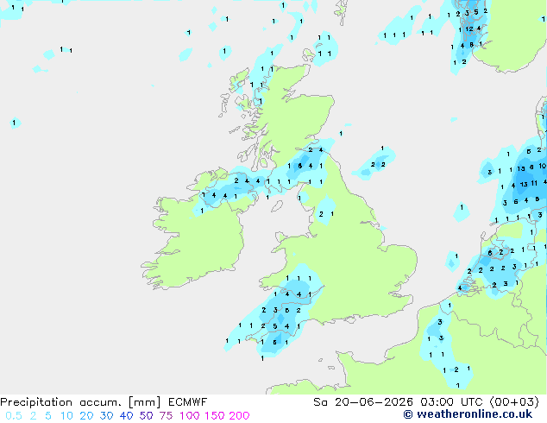The width and height of the screenshot is (547, 423).
Task: Select the 0.5 mm legend value
Action: coord(14,416)
